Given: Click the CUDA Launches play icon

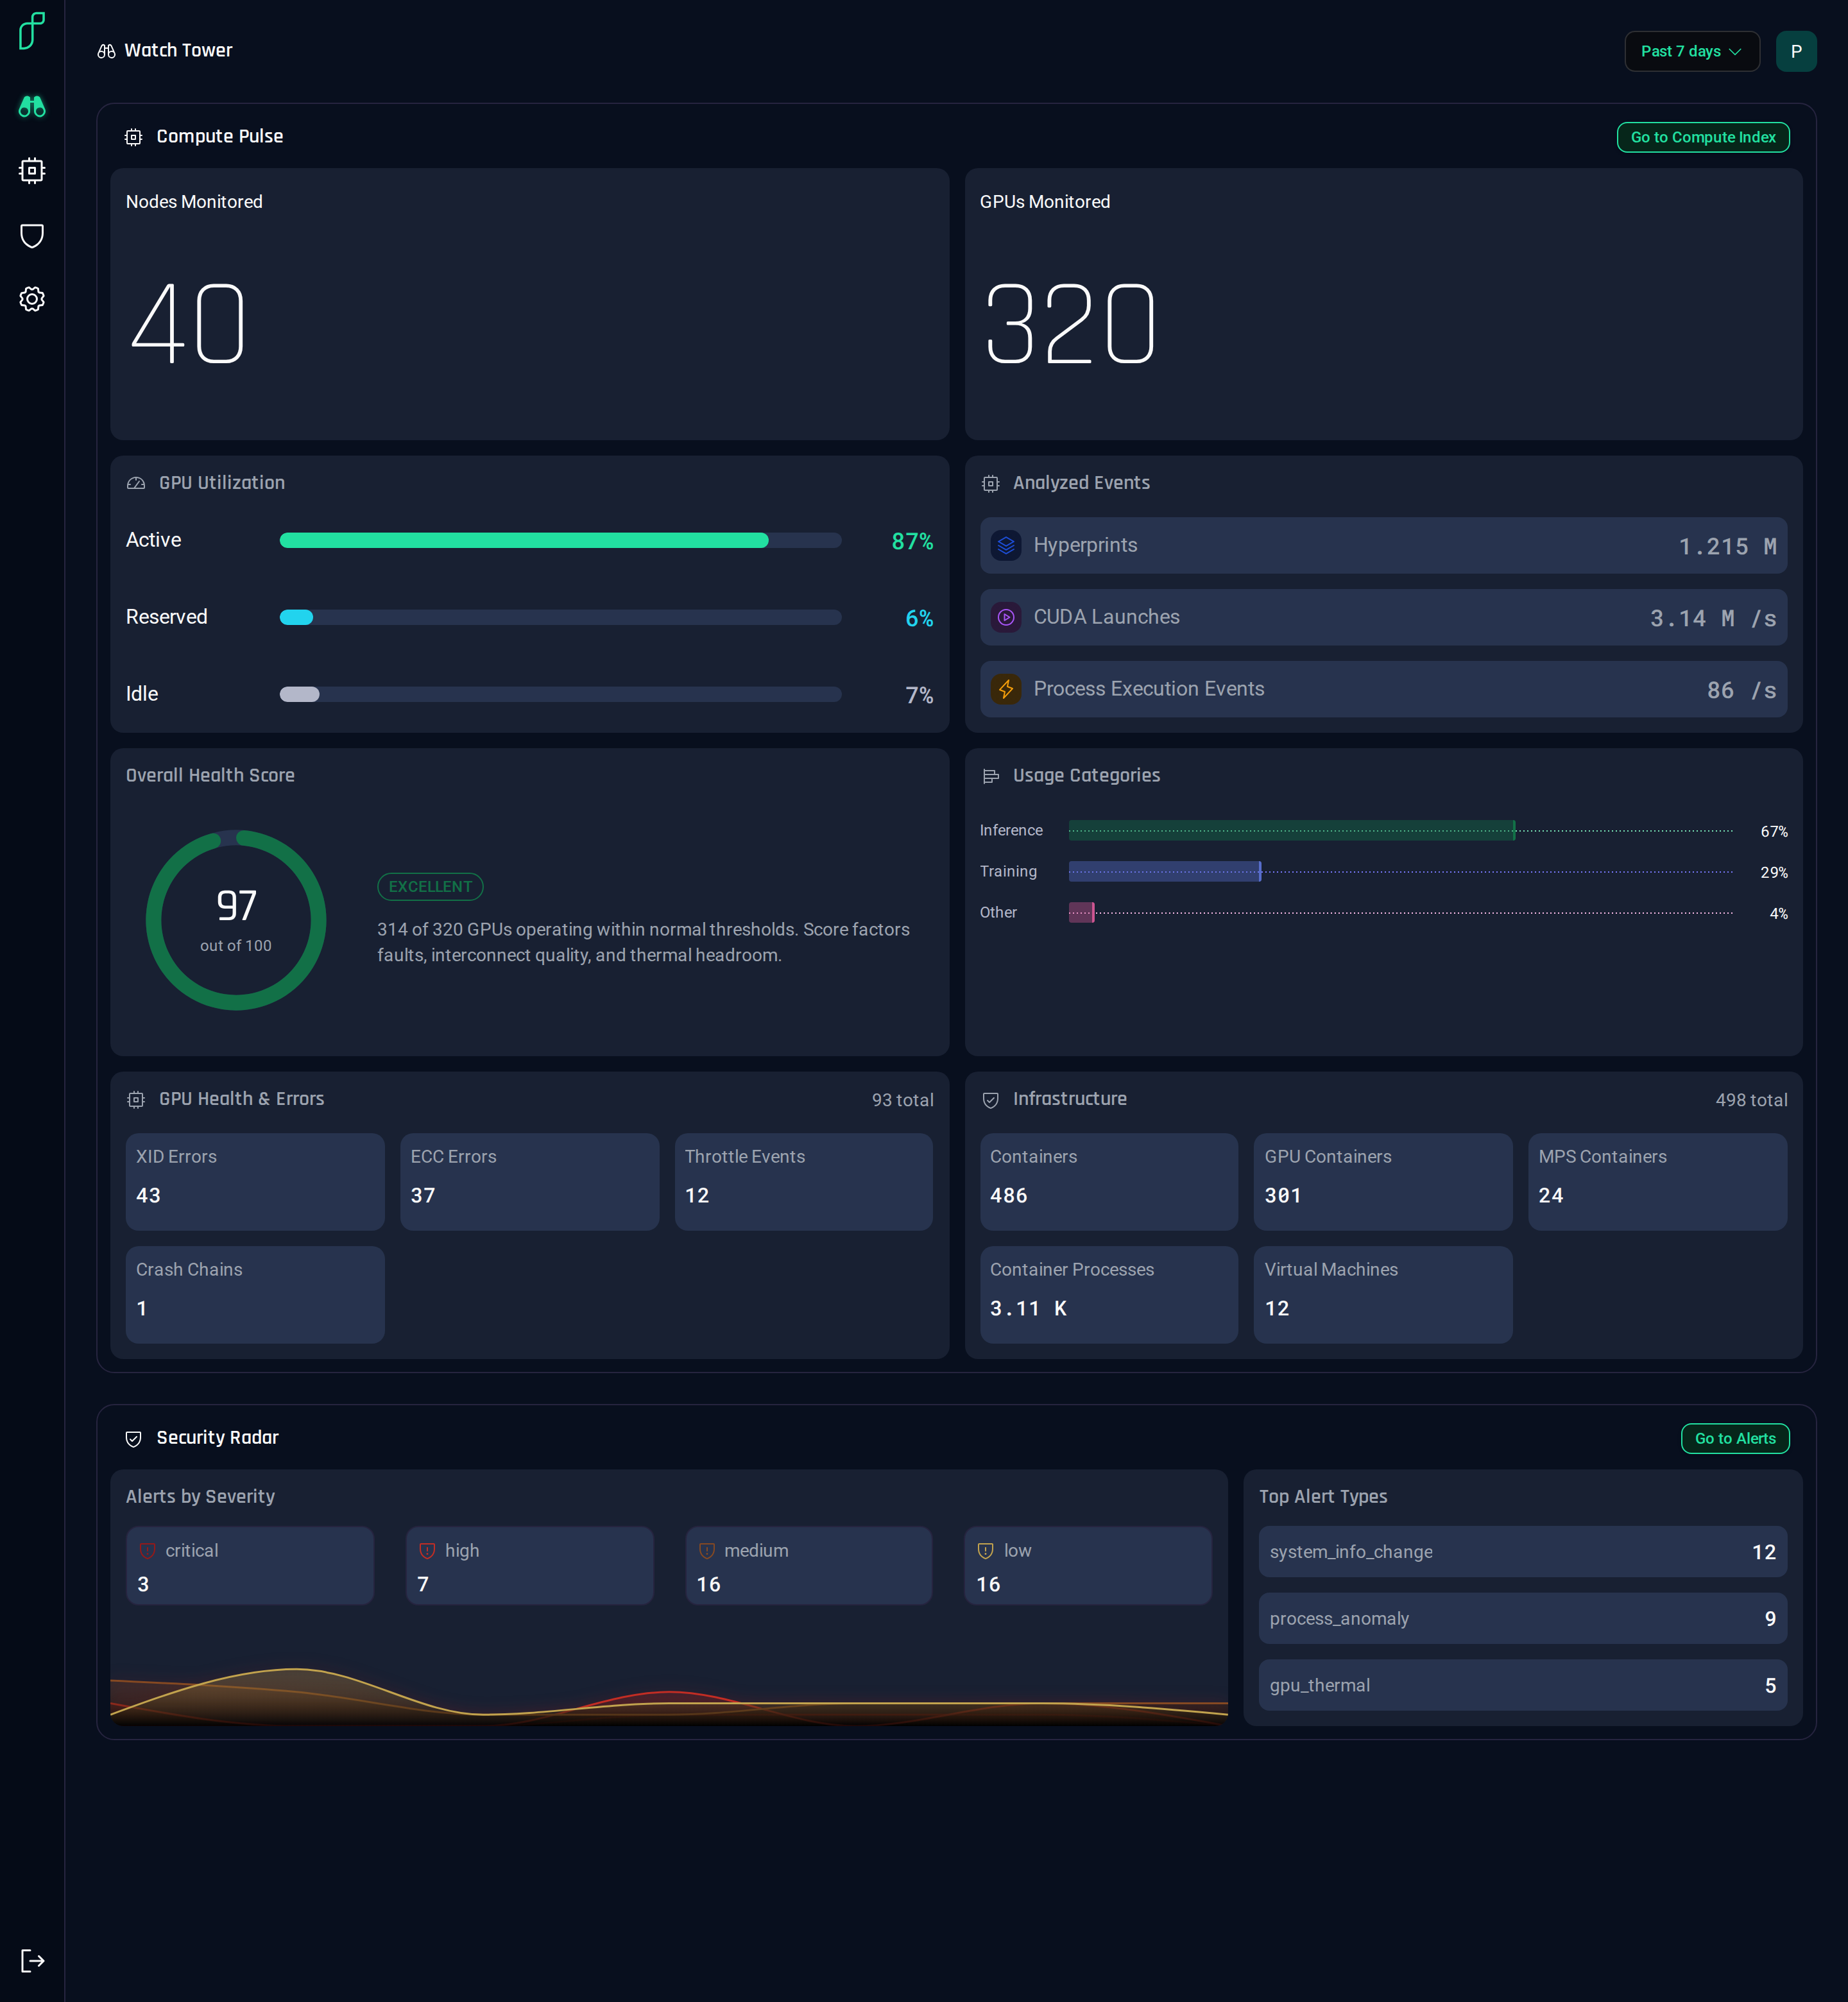Looking at the screenshot, I should tap(1006, 617).
